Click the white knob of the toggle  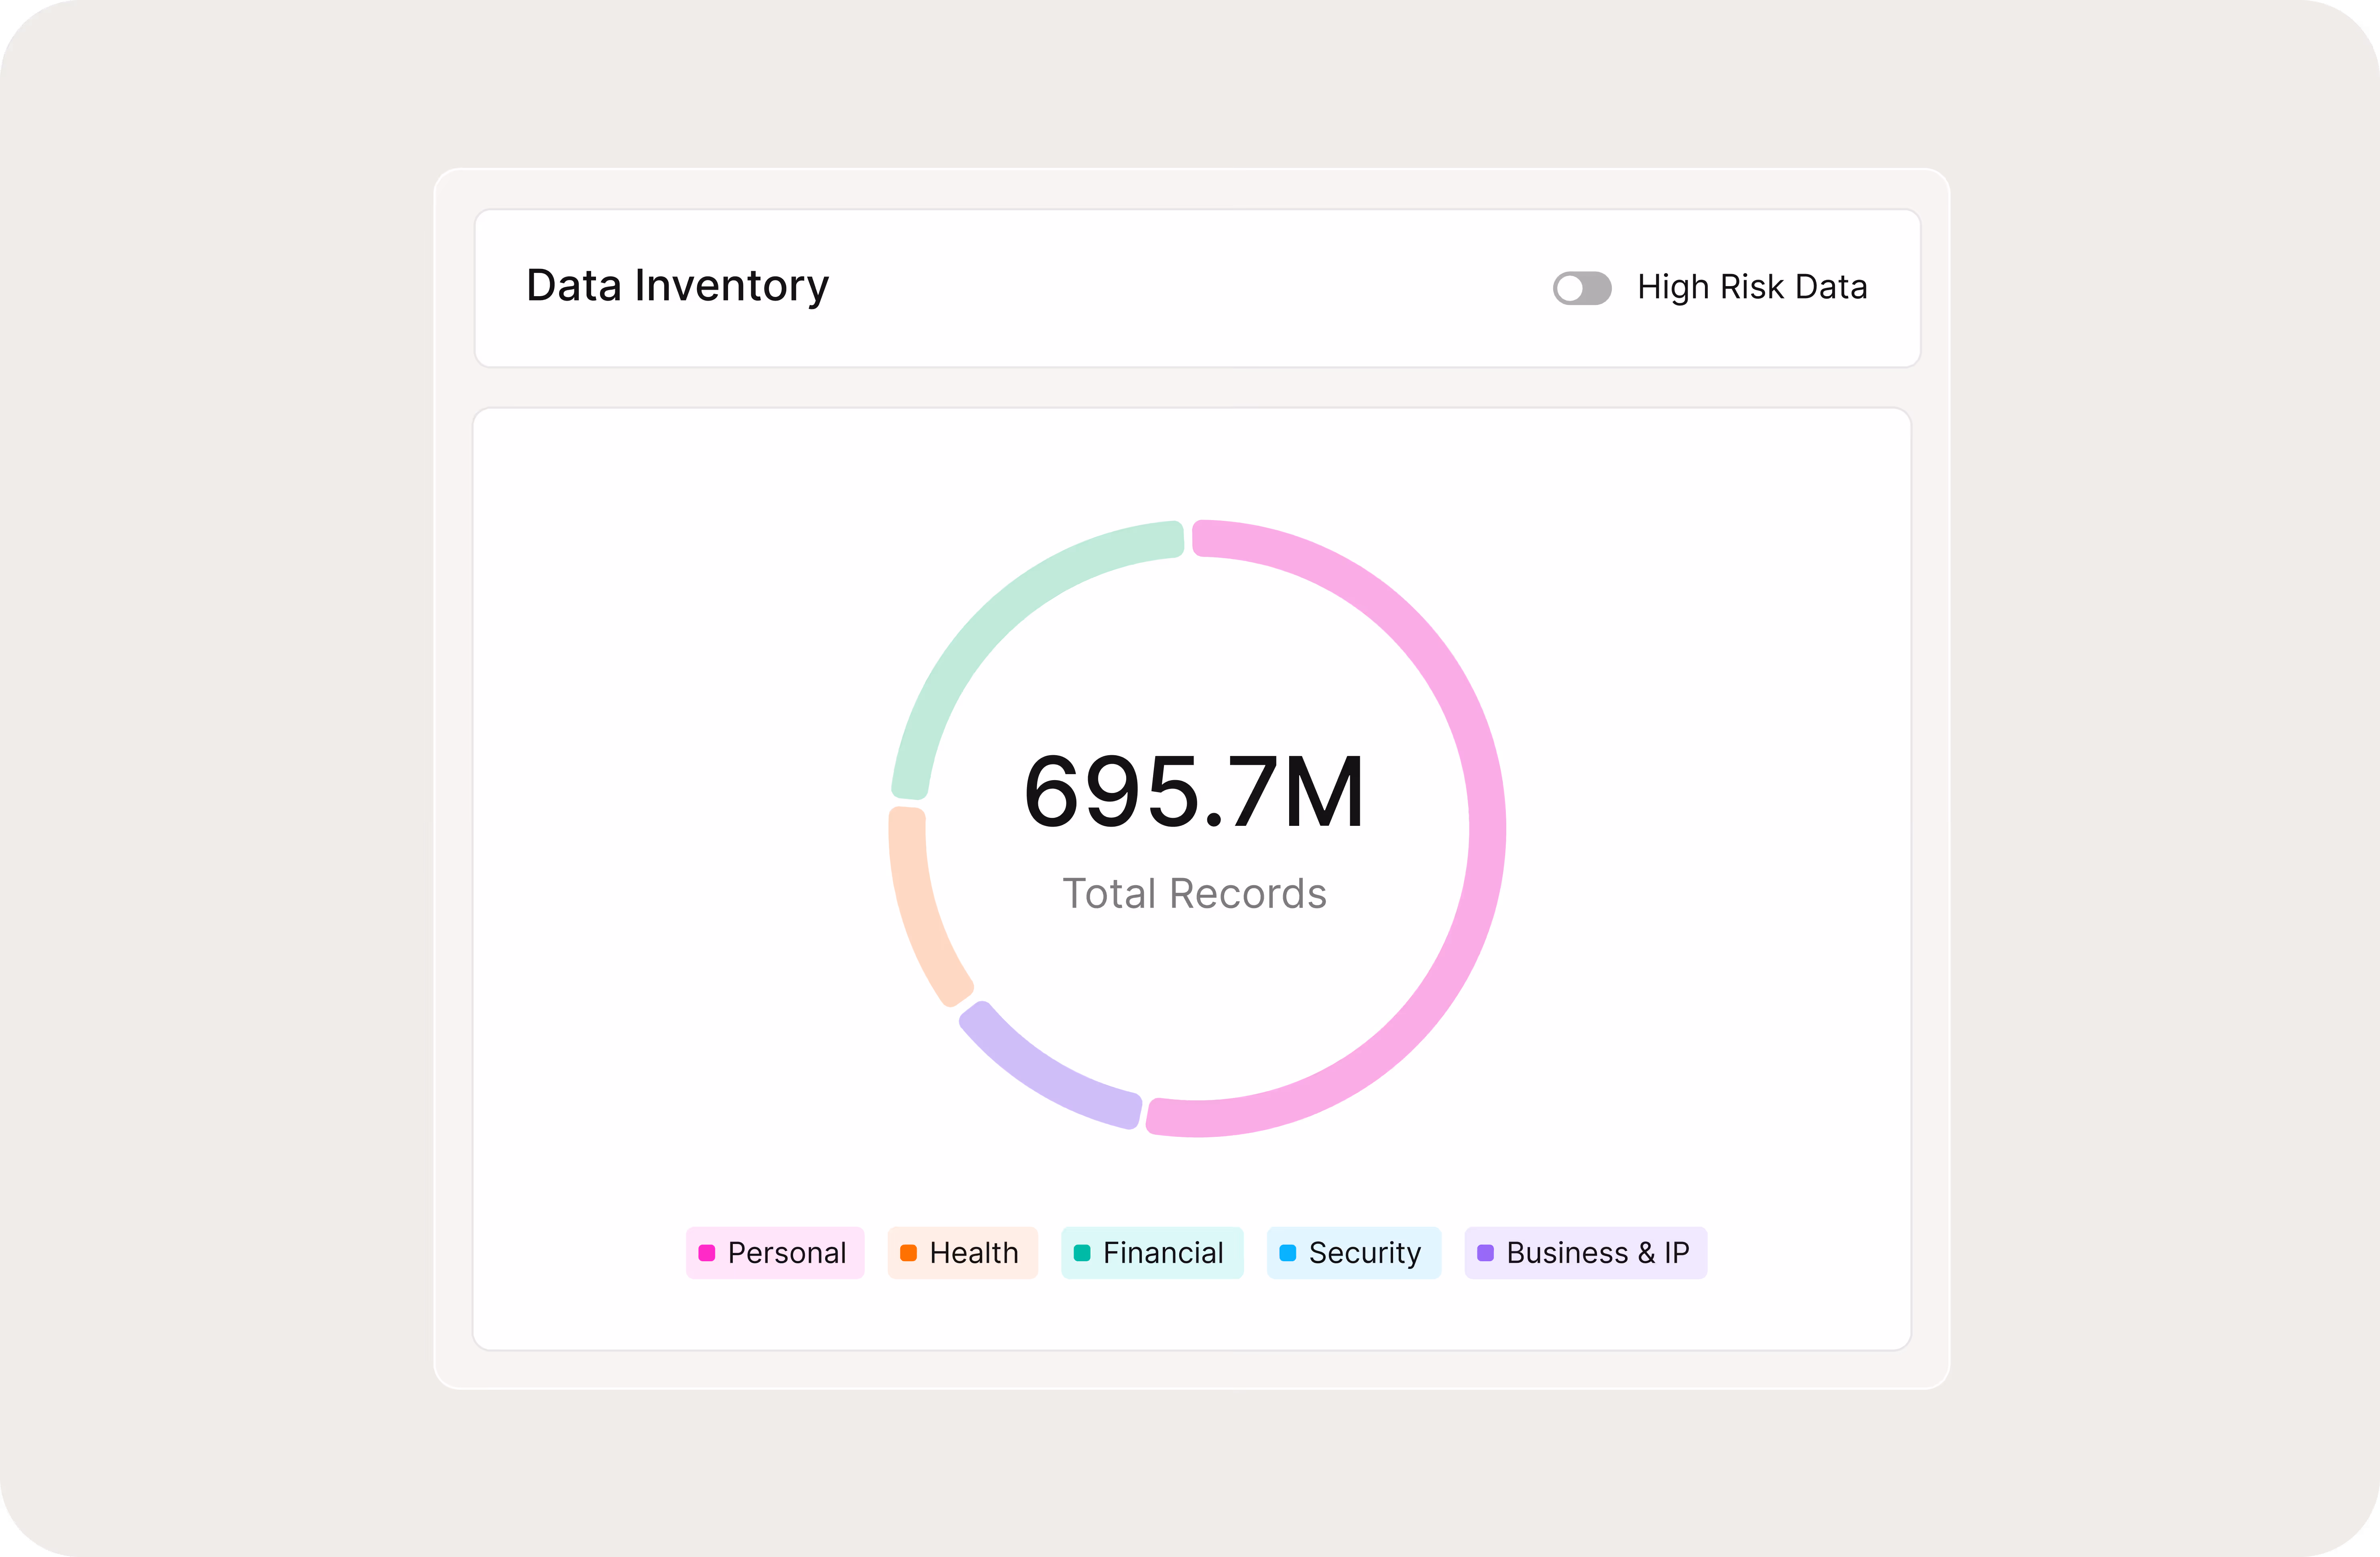[1570, 288]
